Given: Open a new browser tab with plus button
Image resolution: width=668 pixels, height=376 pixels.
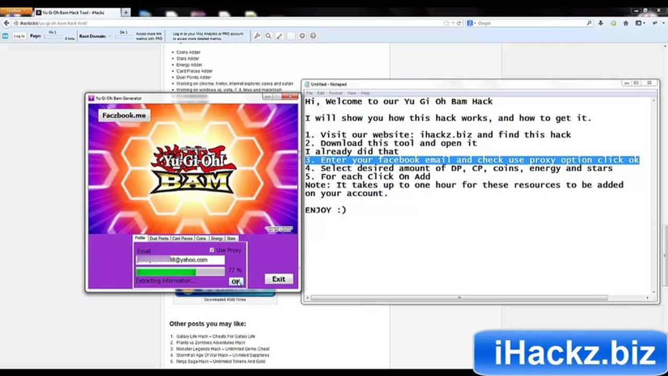Looking at the screenshot, I should pos(126,12).
